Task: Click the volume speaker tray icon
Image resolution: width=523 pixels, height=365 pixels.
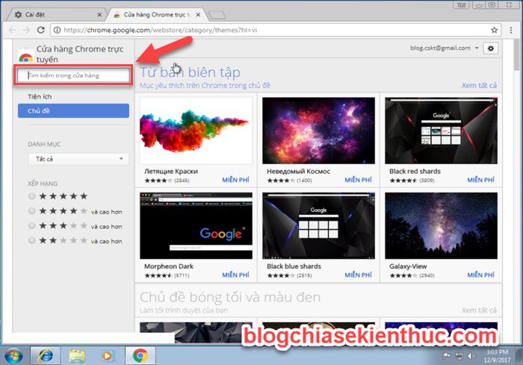Action: (x=471, y=356)
